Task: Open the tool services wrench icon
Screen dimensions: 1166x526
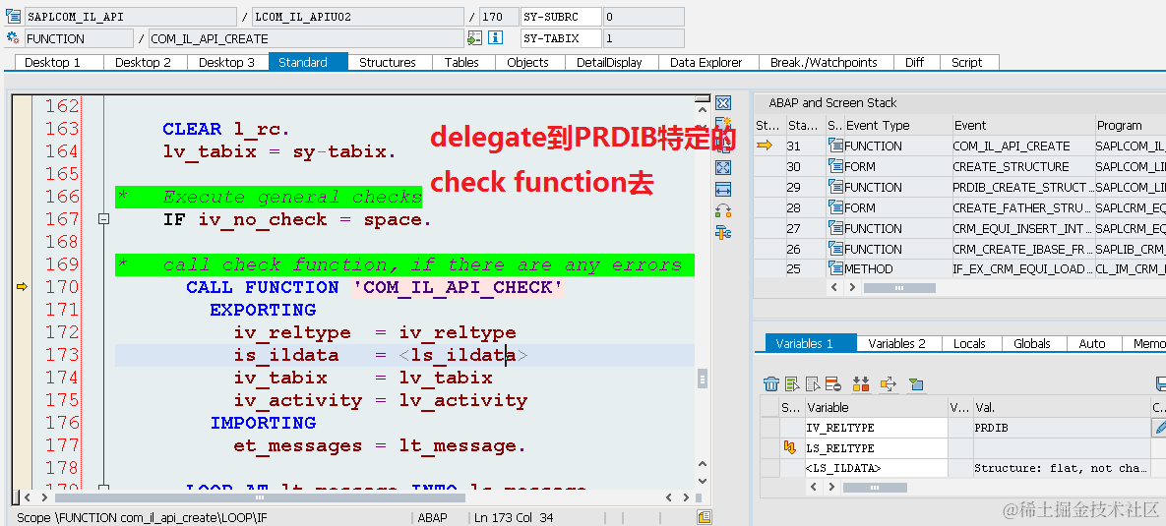Action: tap(723, 233)
